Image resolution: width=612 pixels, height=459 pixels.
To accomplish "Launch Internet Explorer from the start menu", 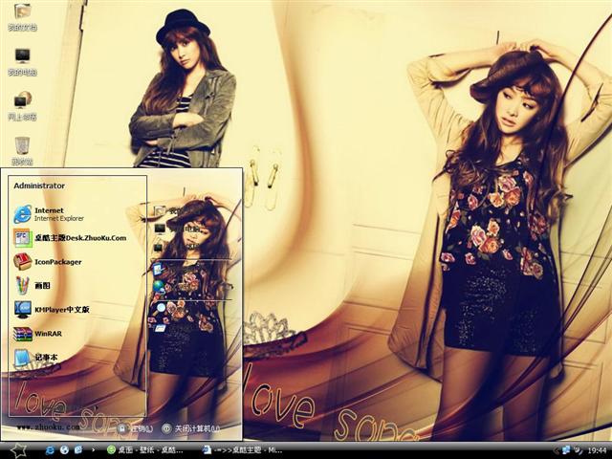I will (x=49, y=214).
